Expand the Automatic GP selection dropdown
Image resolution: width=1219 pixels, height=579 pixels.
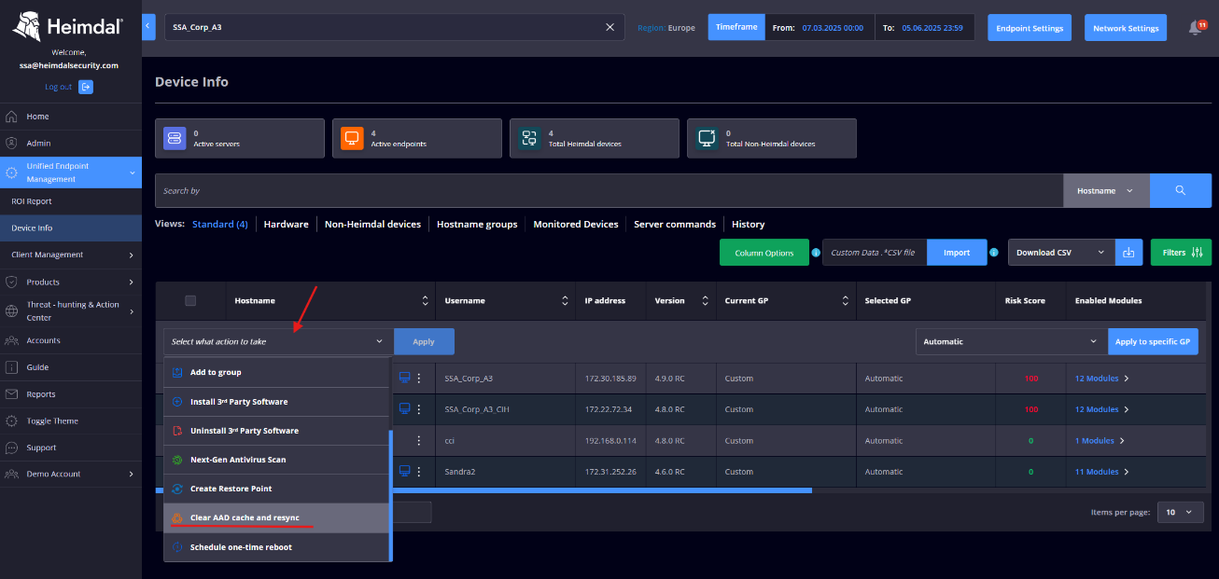click(x=1011, y=342)
